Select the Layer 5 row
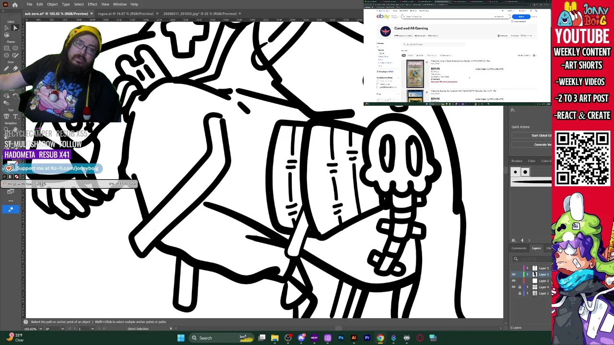This screenshot has height=345, width=614. pos(531,268)
